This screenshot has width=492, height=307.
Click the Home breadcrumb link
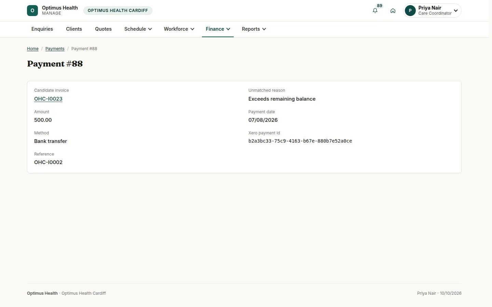pyautogui.click(x=33, y=49)
